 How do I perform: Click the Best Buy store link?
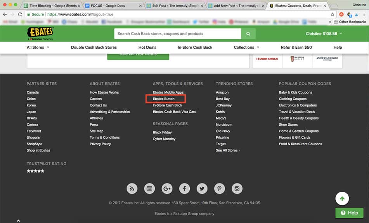[x=223, y=99]
